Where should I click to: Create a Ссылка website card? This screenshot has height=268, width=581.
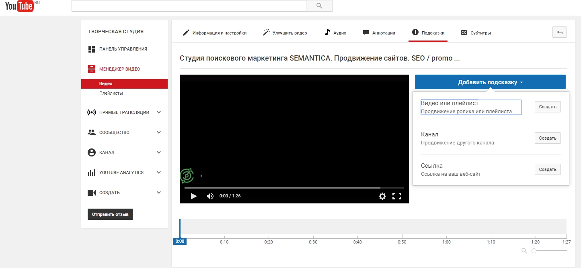click(547, 169)
